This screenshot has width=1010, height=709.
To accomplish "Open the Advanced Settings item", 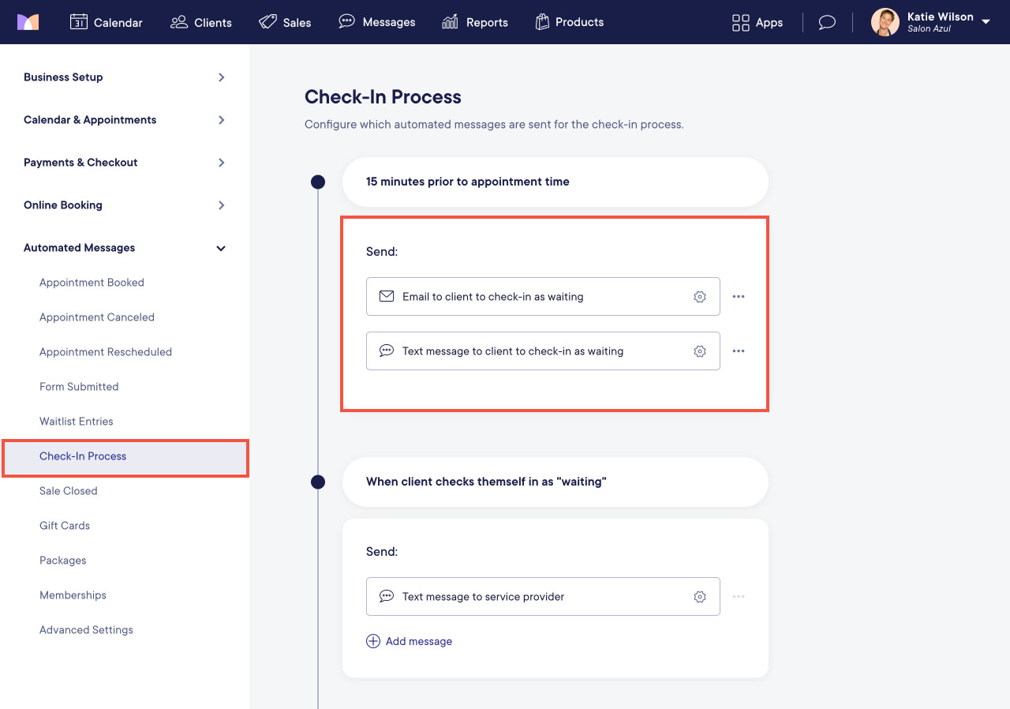I will (86, 630).
